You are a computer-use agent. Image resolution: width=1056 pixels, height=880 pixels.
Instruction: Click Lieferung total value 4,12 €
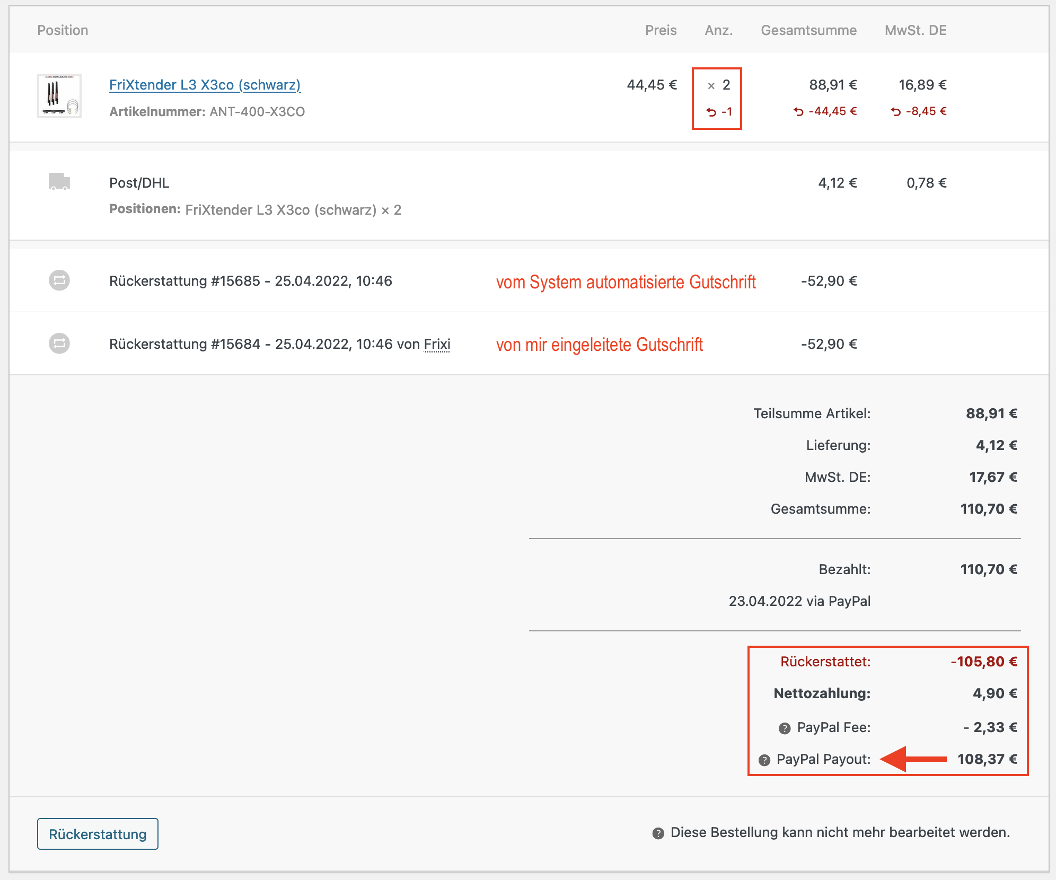pos(997,445)
